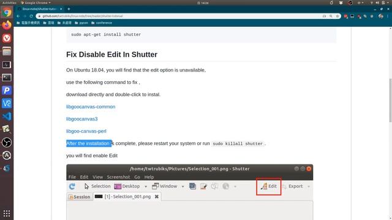392x220 pixels.
Task: Click Window capture in Shutter screenshot
Action: pos(165,186)
